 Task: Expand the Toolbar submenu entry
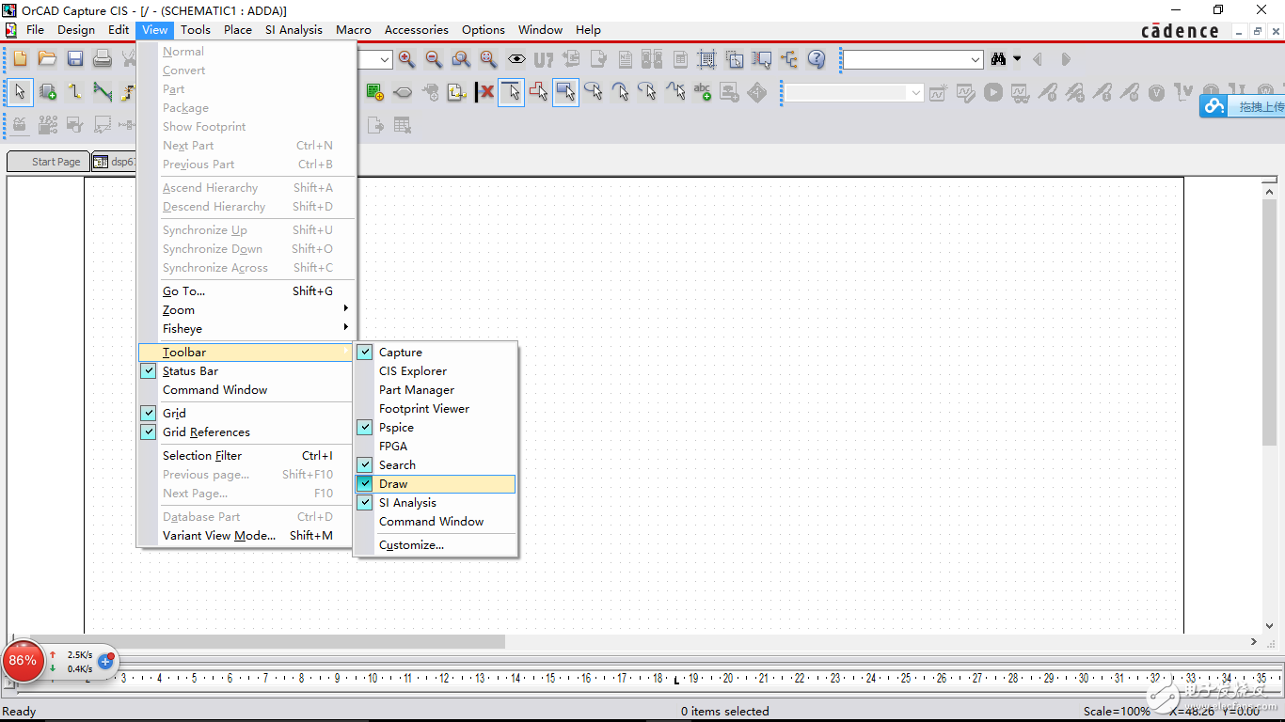pos(246,353)
